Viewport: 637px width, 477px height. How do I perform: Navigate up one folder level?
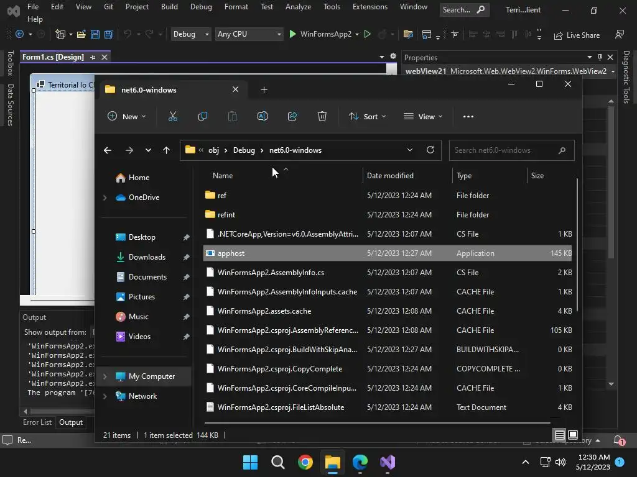tap(166, 150)
